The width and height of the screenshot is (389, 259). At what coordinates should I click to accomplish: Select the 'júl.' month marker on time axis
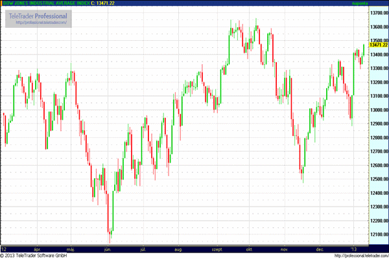[142, 248]
